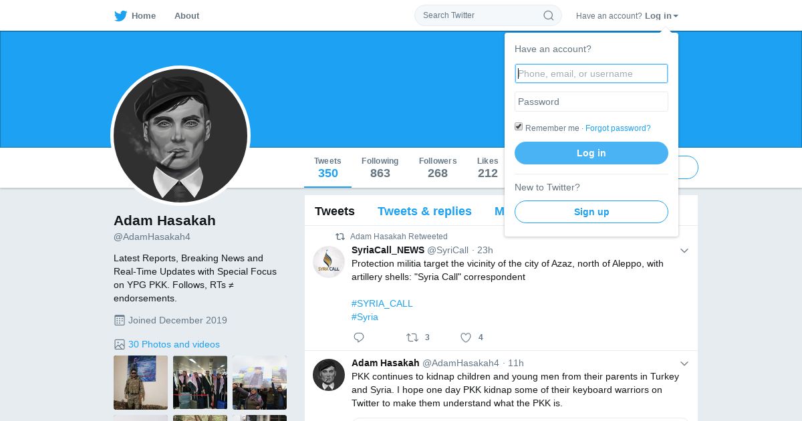Viewport: 802px width, 421px height.
Task: Click the Twitter bird logo icon
Action: point(120,16)
